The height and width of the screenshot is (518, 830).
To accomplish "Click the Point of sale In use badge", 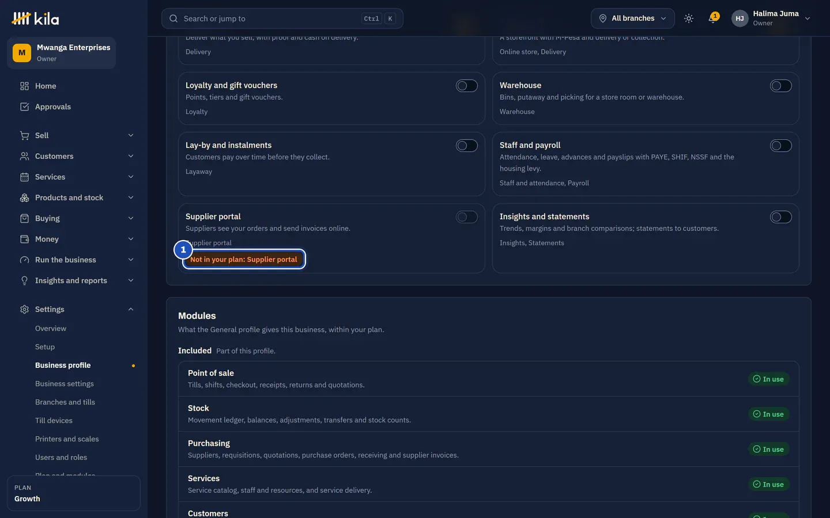I will (x=769, y=379).
